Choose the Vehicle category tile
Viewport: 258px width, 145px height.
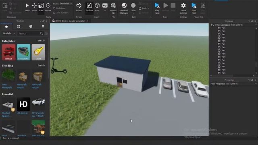pyautogui.click(x=8, y=52)
